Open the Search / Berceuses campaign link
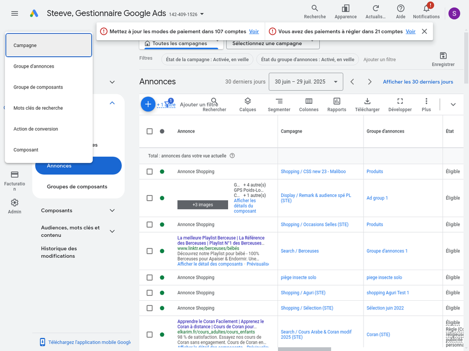Image resolution: width=469 pixels, height=351 pixels. 300,251
